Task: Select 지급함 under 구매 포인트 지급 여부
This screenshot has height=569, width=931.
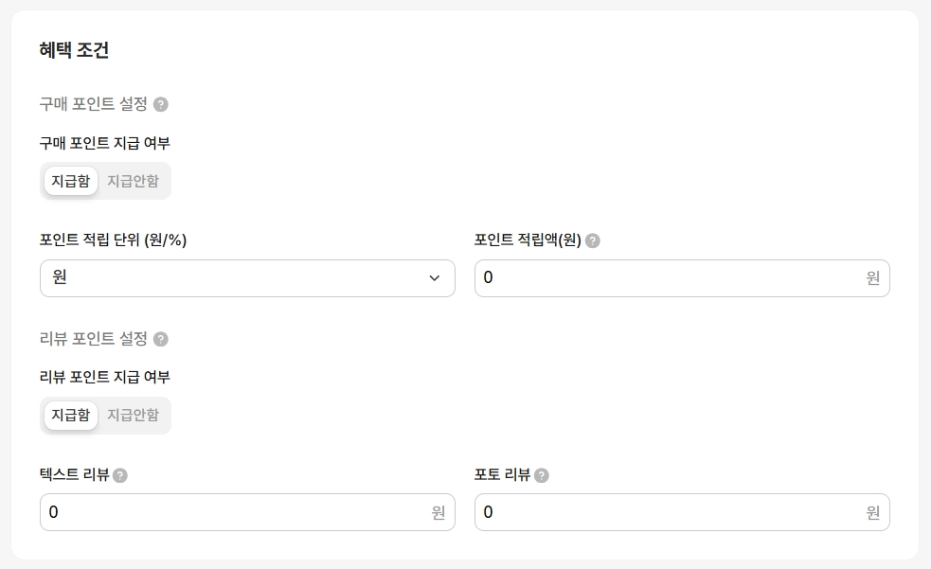Action: pyautogui.click(x=71, y=181)
